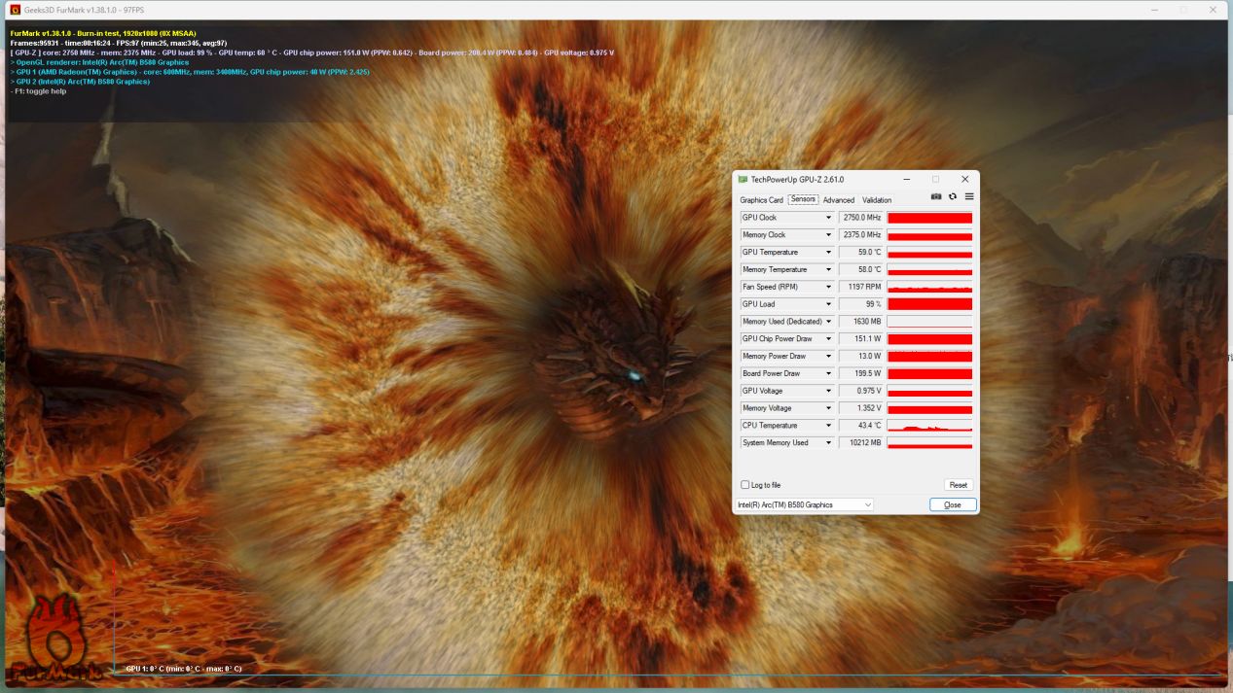Click the Frames and FPS stats line
This screenshot has width=1233, height=693.
[x=119, y=43]
